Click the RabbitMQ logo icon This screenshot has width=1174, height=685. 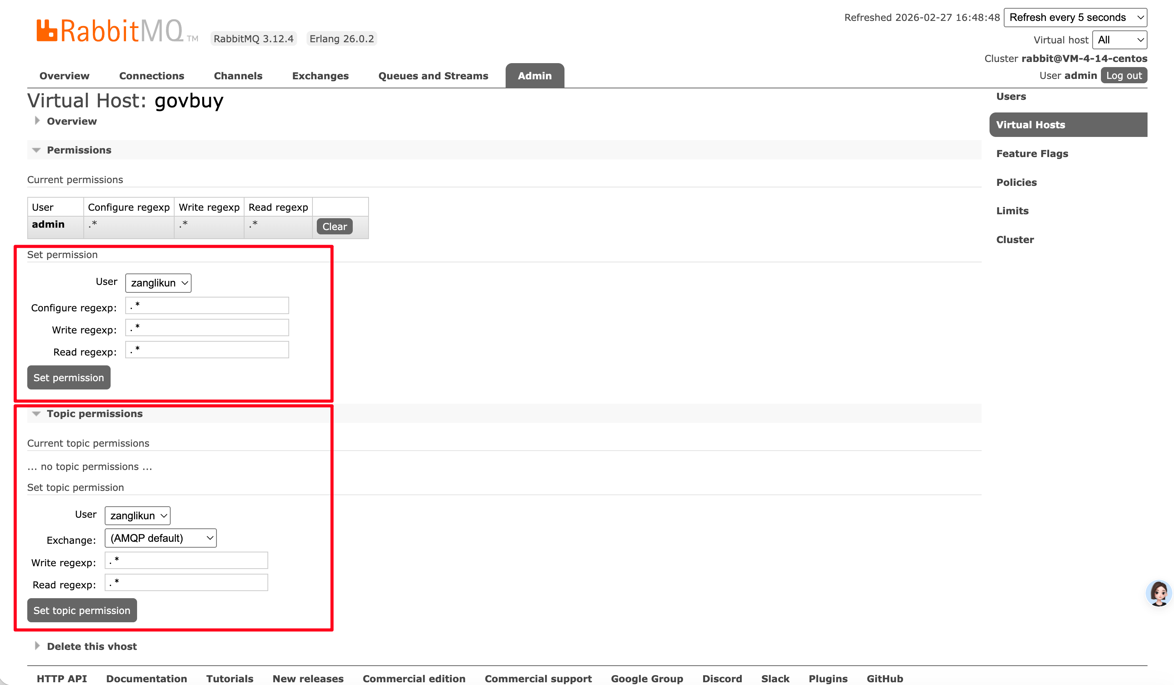(x=47, y=31)
